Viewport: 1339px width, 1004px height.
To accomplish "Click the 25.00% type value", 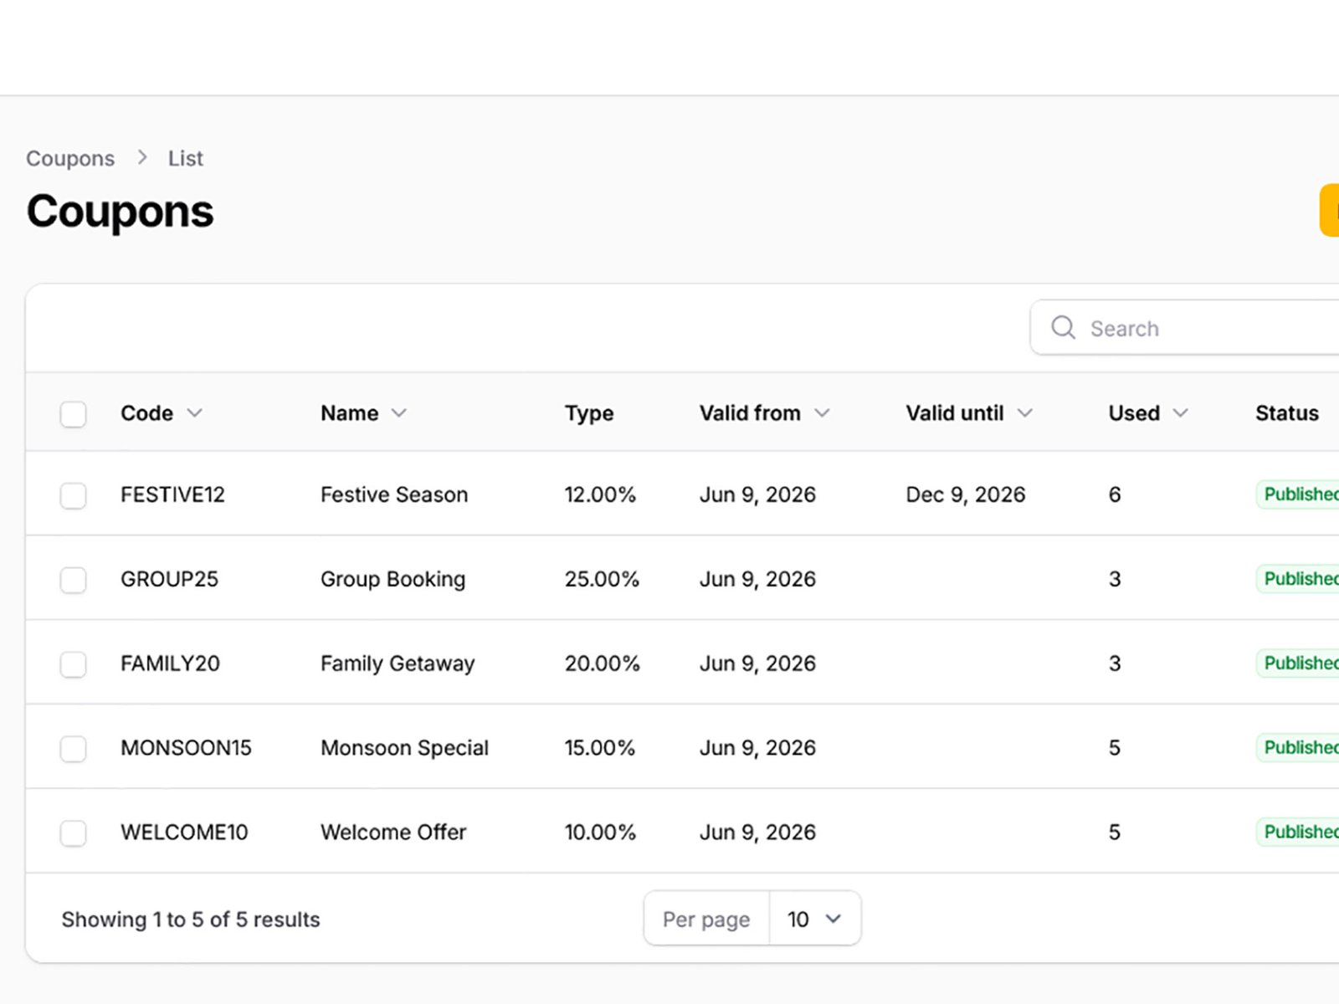I will click(x=602, y=579).
